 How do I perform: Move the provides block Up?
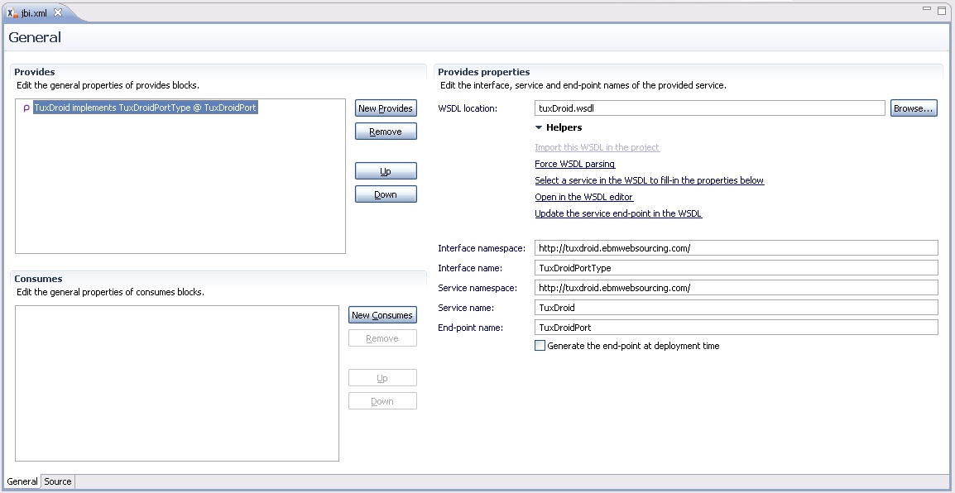(x=385, y=171)
